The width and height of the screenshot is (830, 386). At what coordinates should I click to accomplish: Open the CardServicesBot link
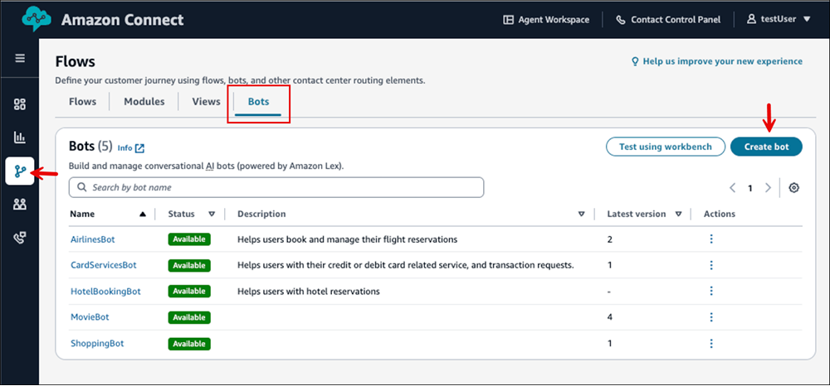coord(104,265)
